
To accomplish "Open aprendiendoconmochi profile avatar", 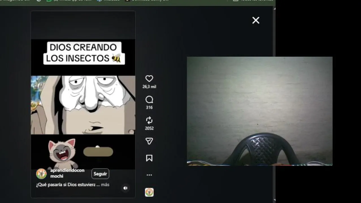I will pos(41,174).
